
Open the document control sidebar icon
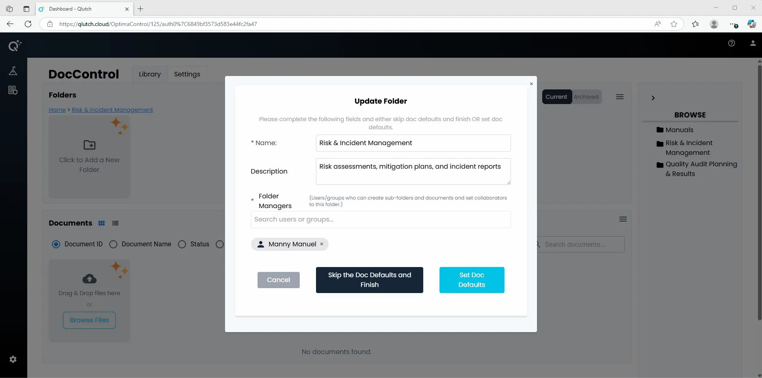point(13,90)
